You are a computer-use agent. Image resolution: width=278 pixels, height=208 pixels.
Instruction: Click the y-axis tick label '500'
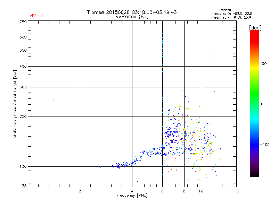23,50
